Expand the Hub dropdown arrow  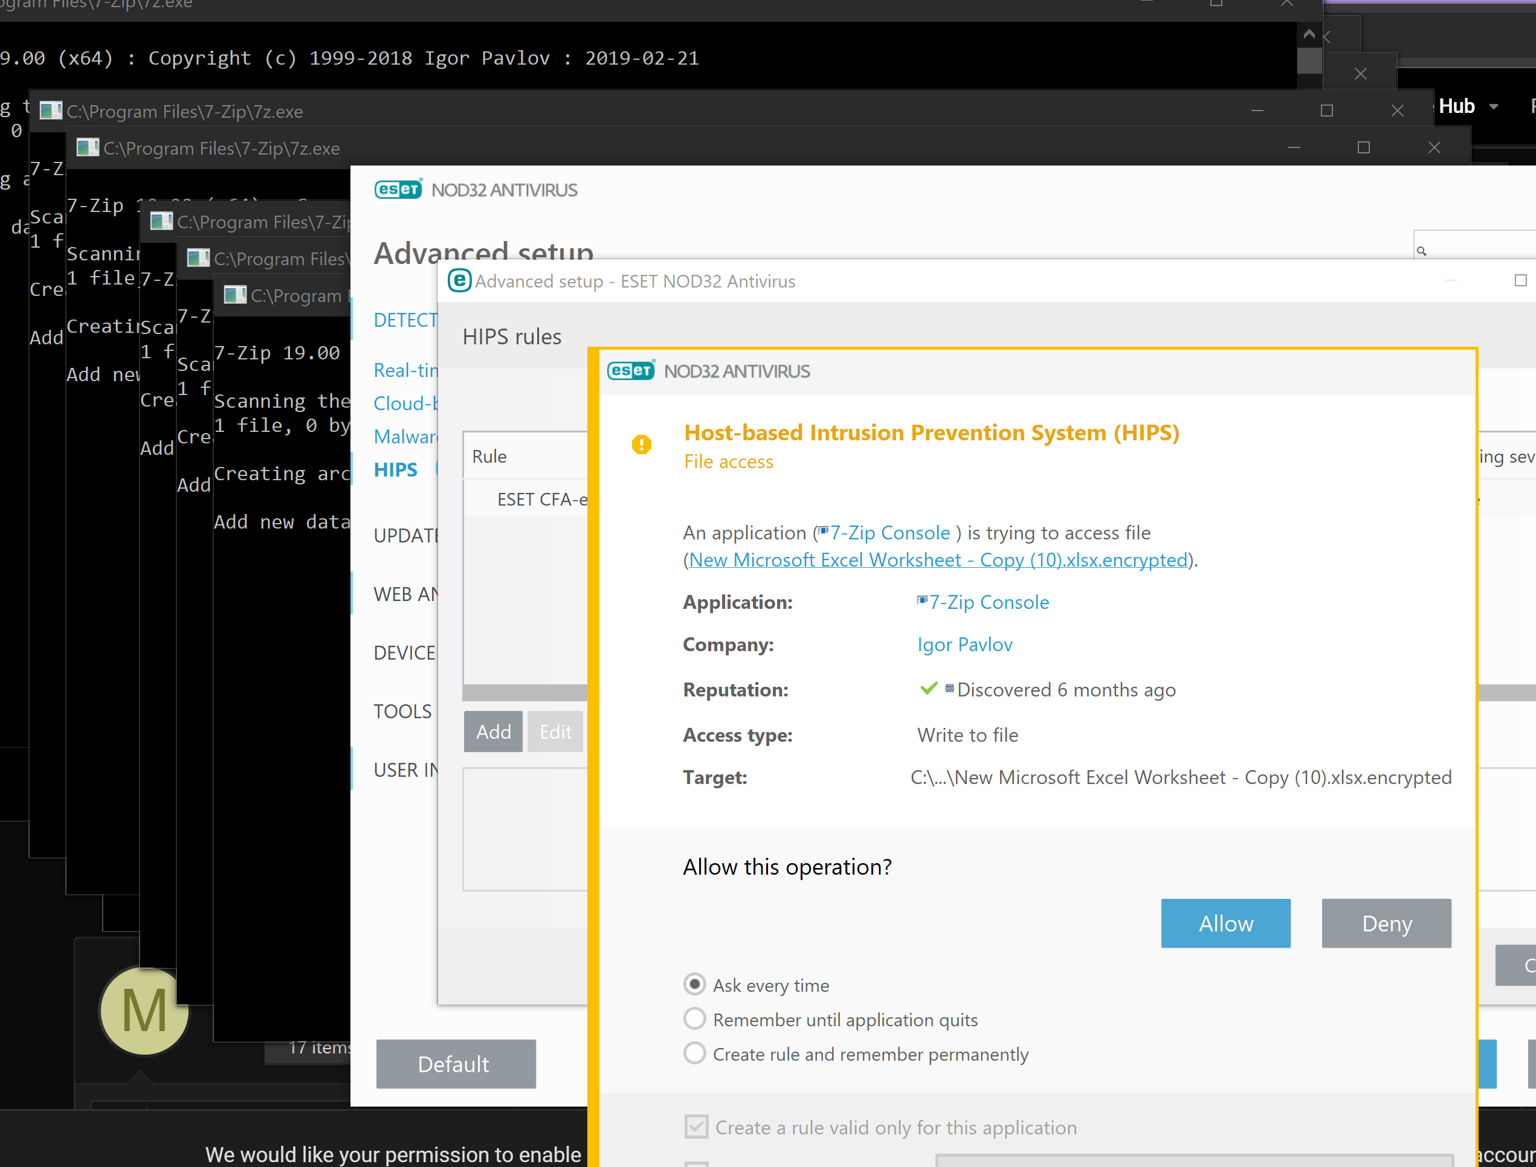point(1493,107)
